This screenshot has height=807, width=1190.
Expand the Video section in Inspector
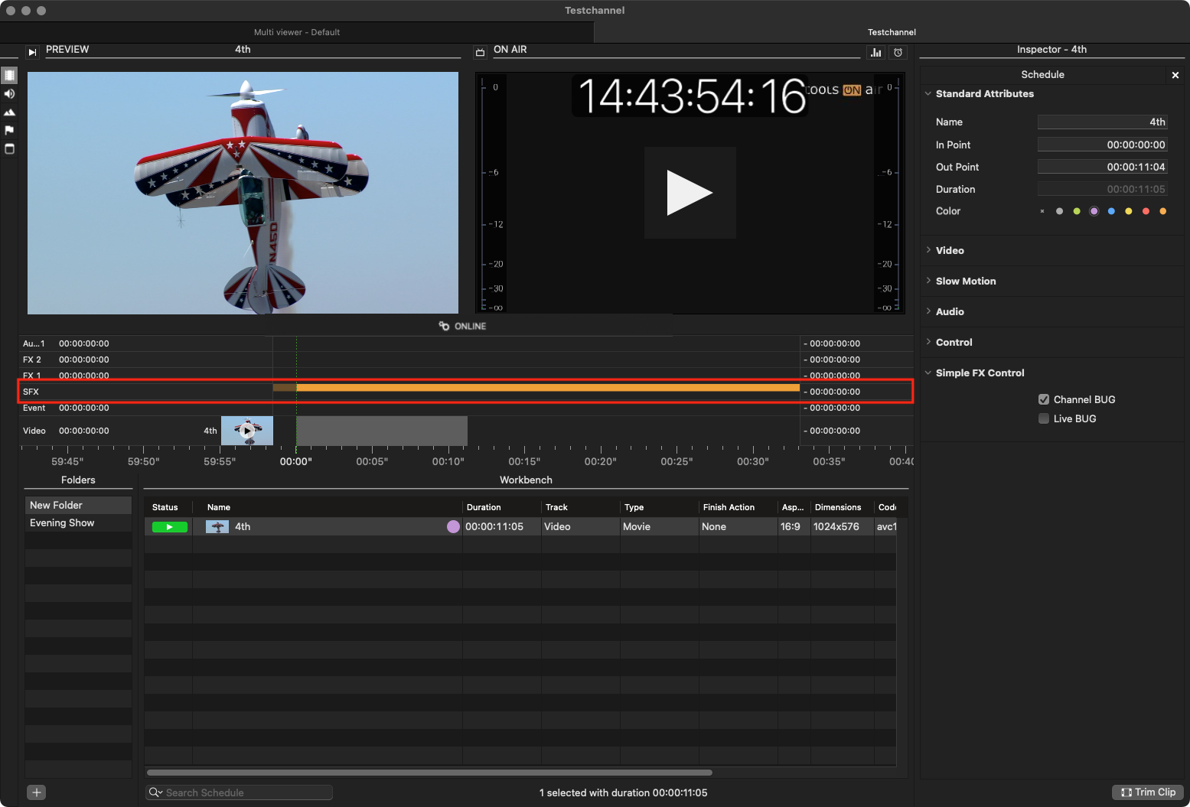coord(928,250)
